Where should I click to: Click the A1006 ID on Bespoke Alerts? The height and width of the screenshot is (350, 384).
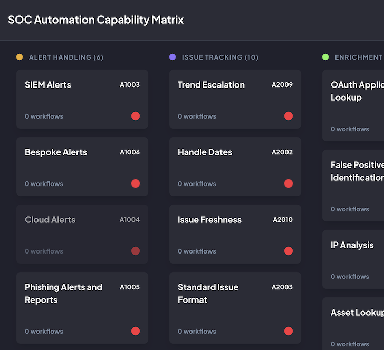130,152
